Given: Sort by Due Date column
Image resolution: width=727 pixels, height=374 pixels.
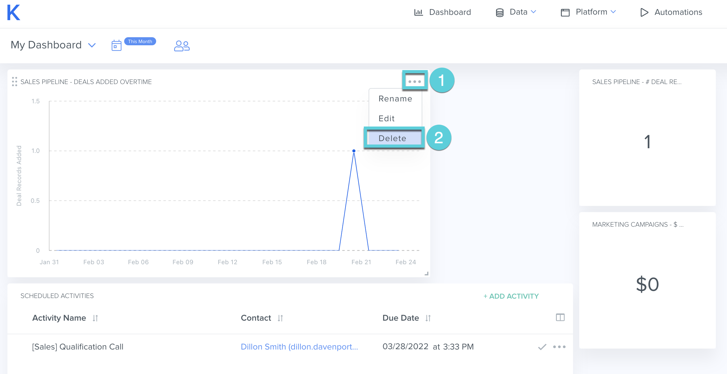Looking at the screenshot, I should pyautogui.click(x=428, y=318).
